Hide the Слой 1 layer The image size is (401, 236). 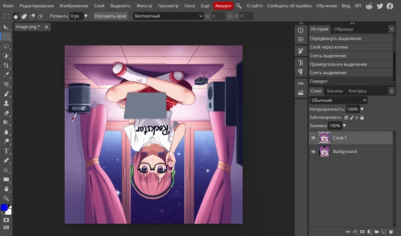tap(313, 138)
